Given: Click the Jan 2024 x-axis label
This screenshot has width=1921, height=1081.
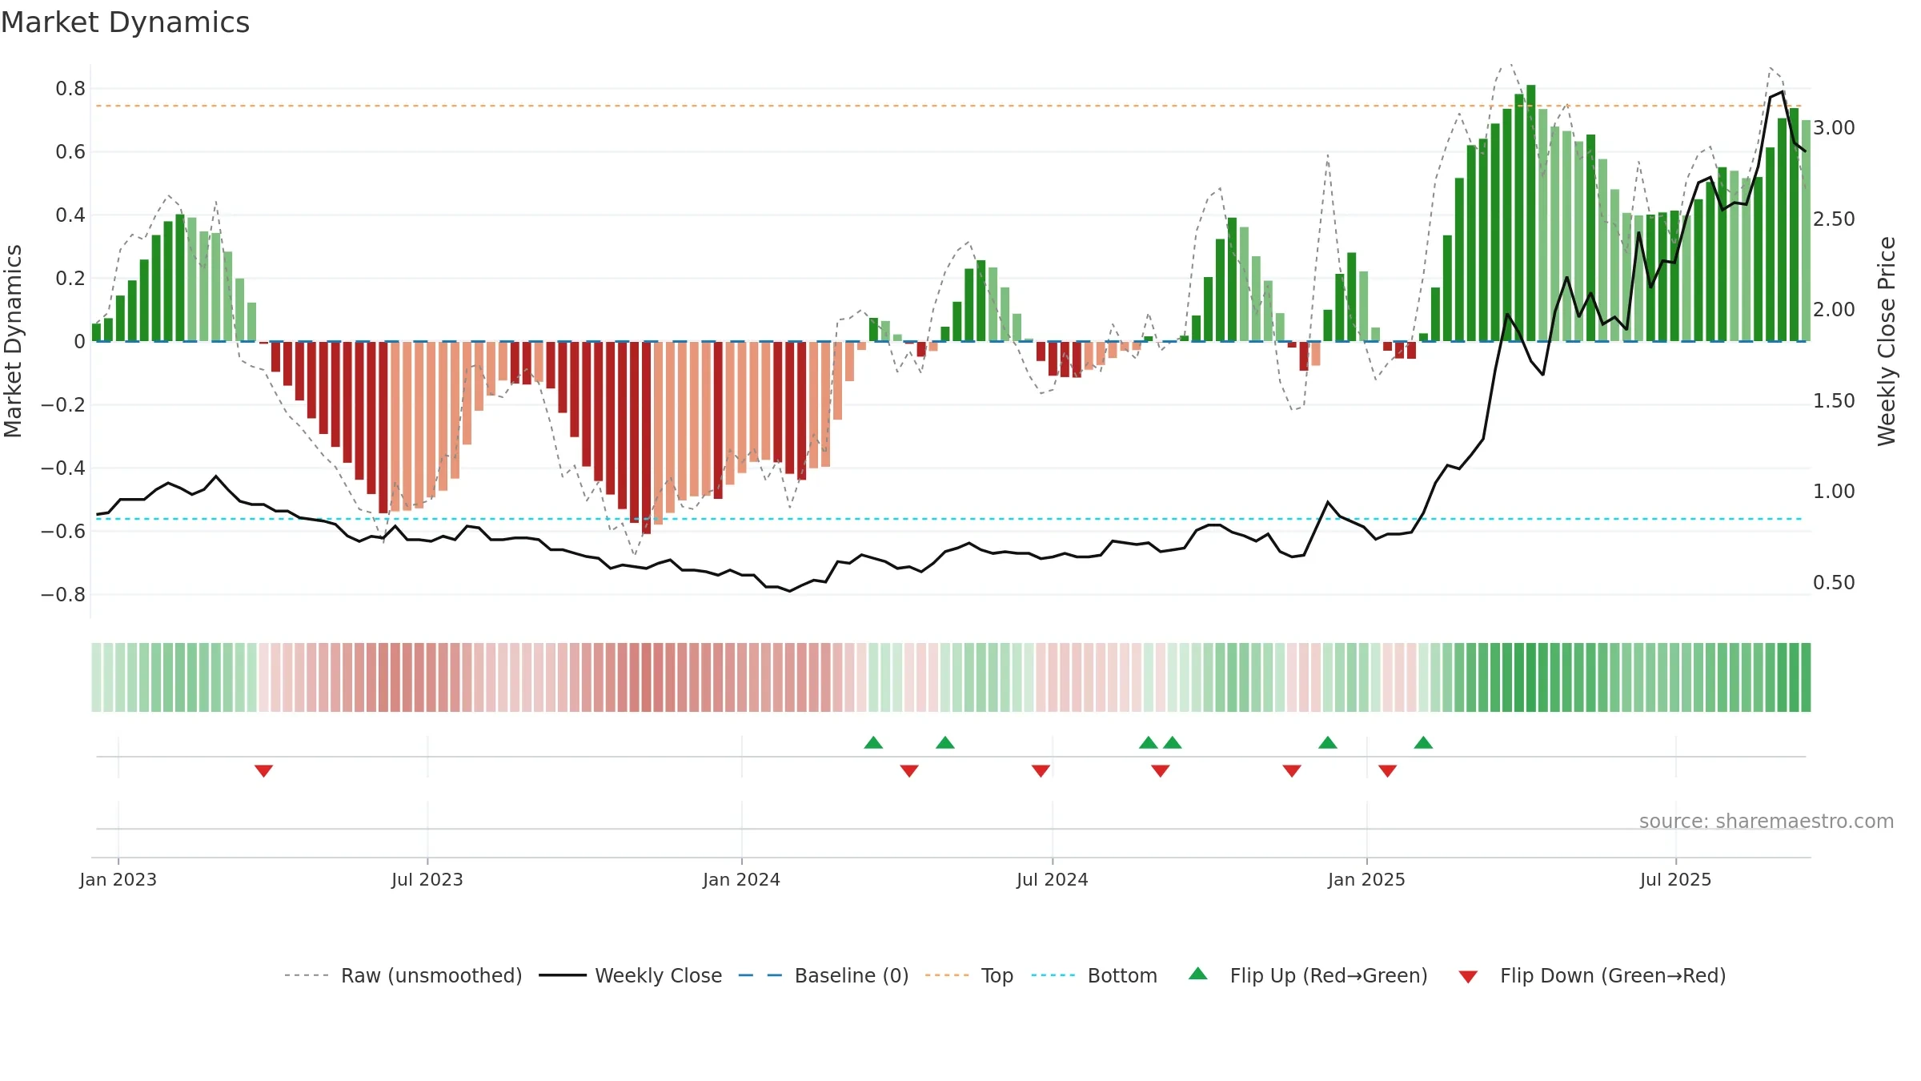Looking at the screenshot, I should tap(742, 879).
